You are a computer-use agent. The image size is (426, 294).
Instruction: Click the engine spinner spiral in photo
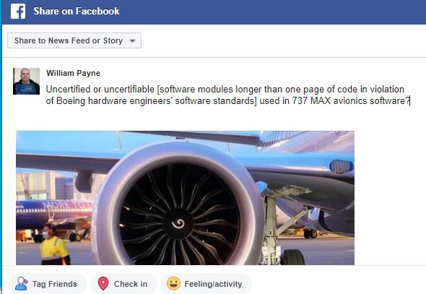(178, 223)
